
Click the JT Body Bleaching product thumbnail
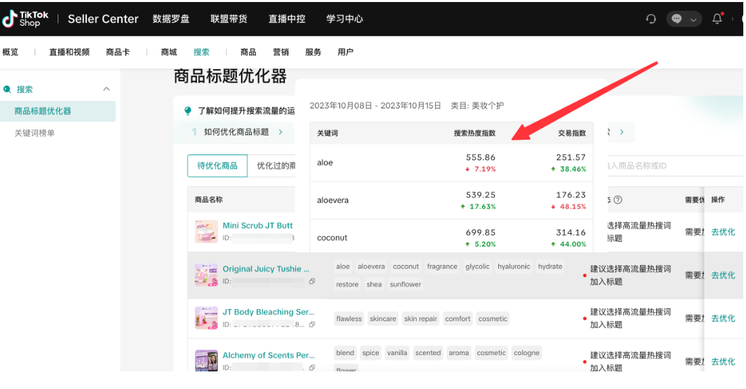[x=206, y=318]
